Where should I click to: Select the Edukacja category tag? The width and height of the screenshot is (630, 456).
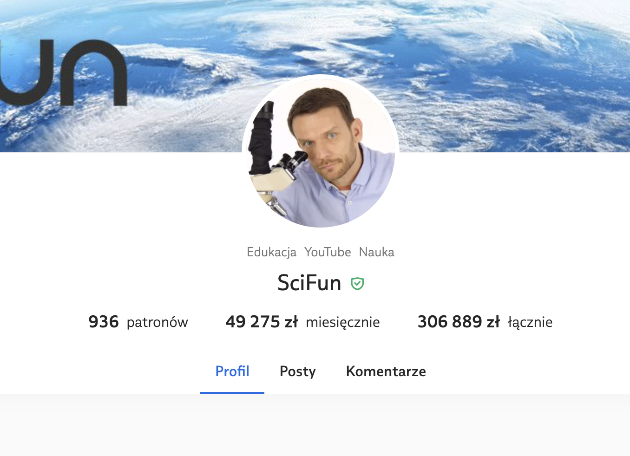coord(271,252)
